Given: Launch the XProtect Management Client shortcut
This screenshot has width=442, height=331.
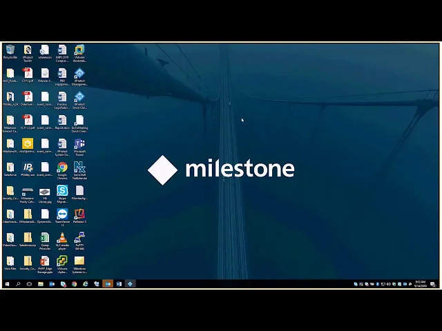Looking at the screenshot, I should pos(79,77).
